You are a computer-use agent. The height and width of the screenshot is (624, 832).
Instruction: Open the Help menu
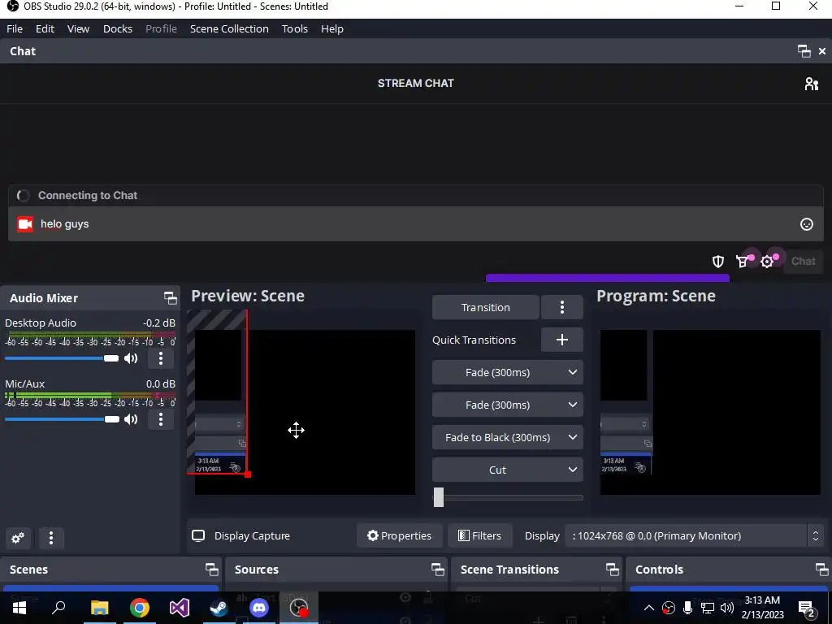(x=332, y=28)
